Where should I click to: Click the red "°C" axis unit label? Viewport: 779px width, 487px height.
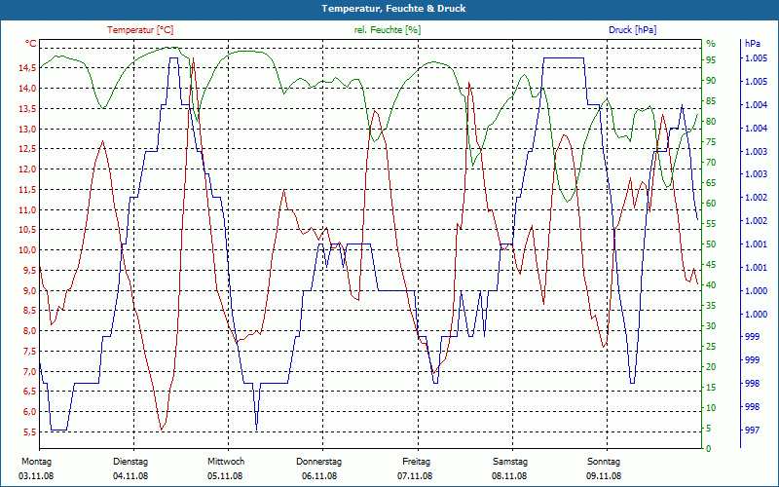point(31,44)
